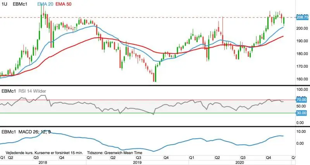Click the Tidszone: Greenwich Mean Time text
Image resolution: width=310 pixels, height=165 pixels.
click(115, 153)
